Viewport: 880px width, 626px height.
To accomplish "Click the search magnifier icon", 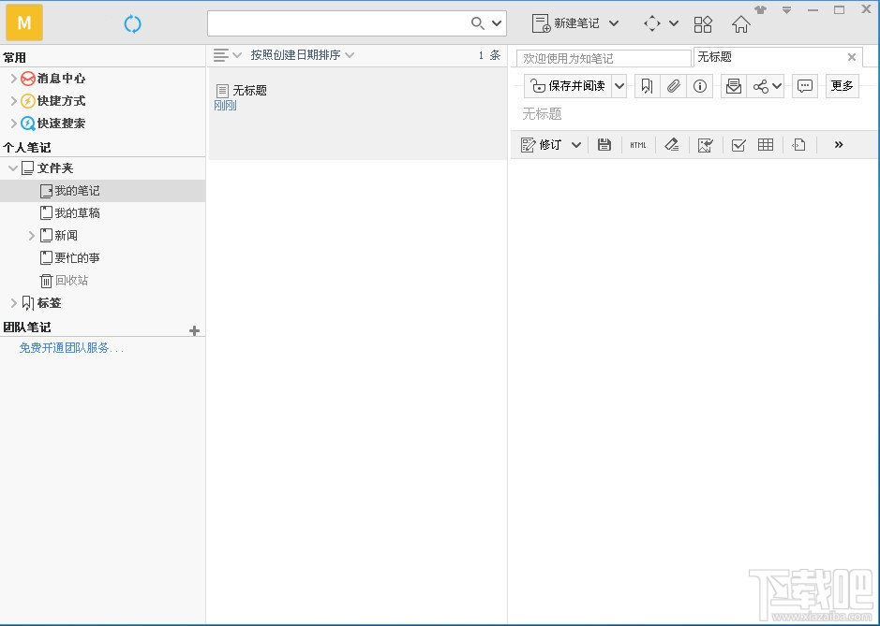I will [477, 23].
